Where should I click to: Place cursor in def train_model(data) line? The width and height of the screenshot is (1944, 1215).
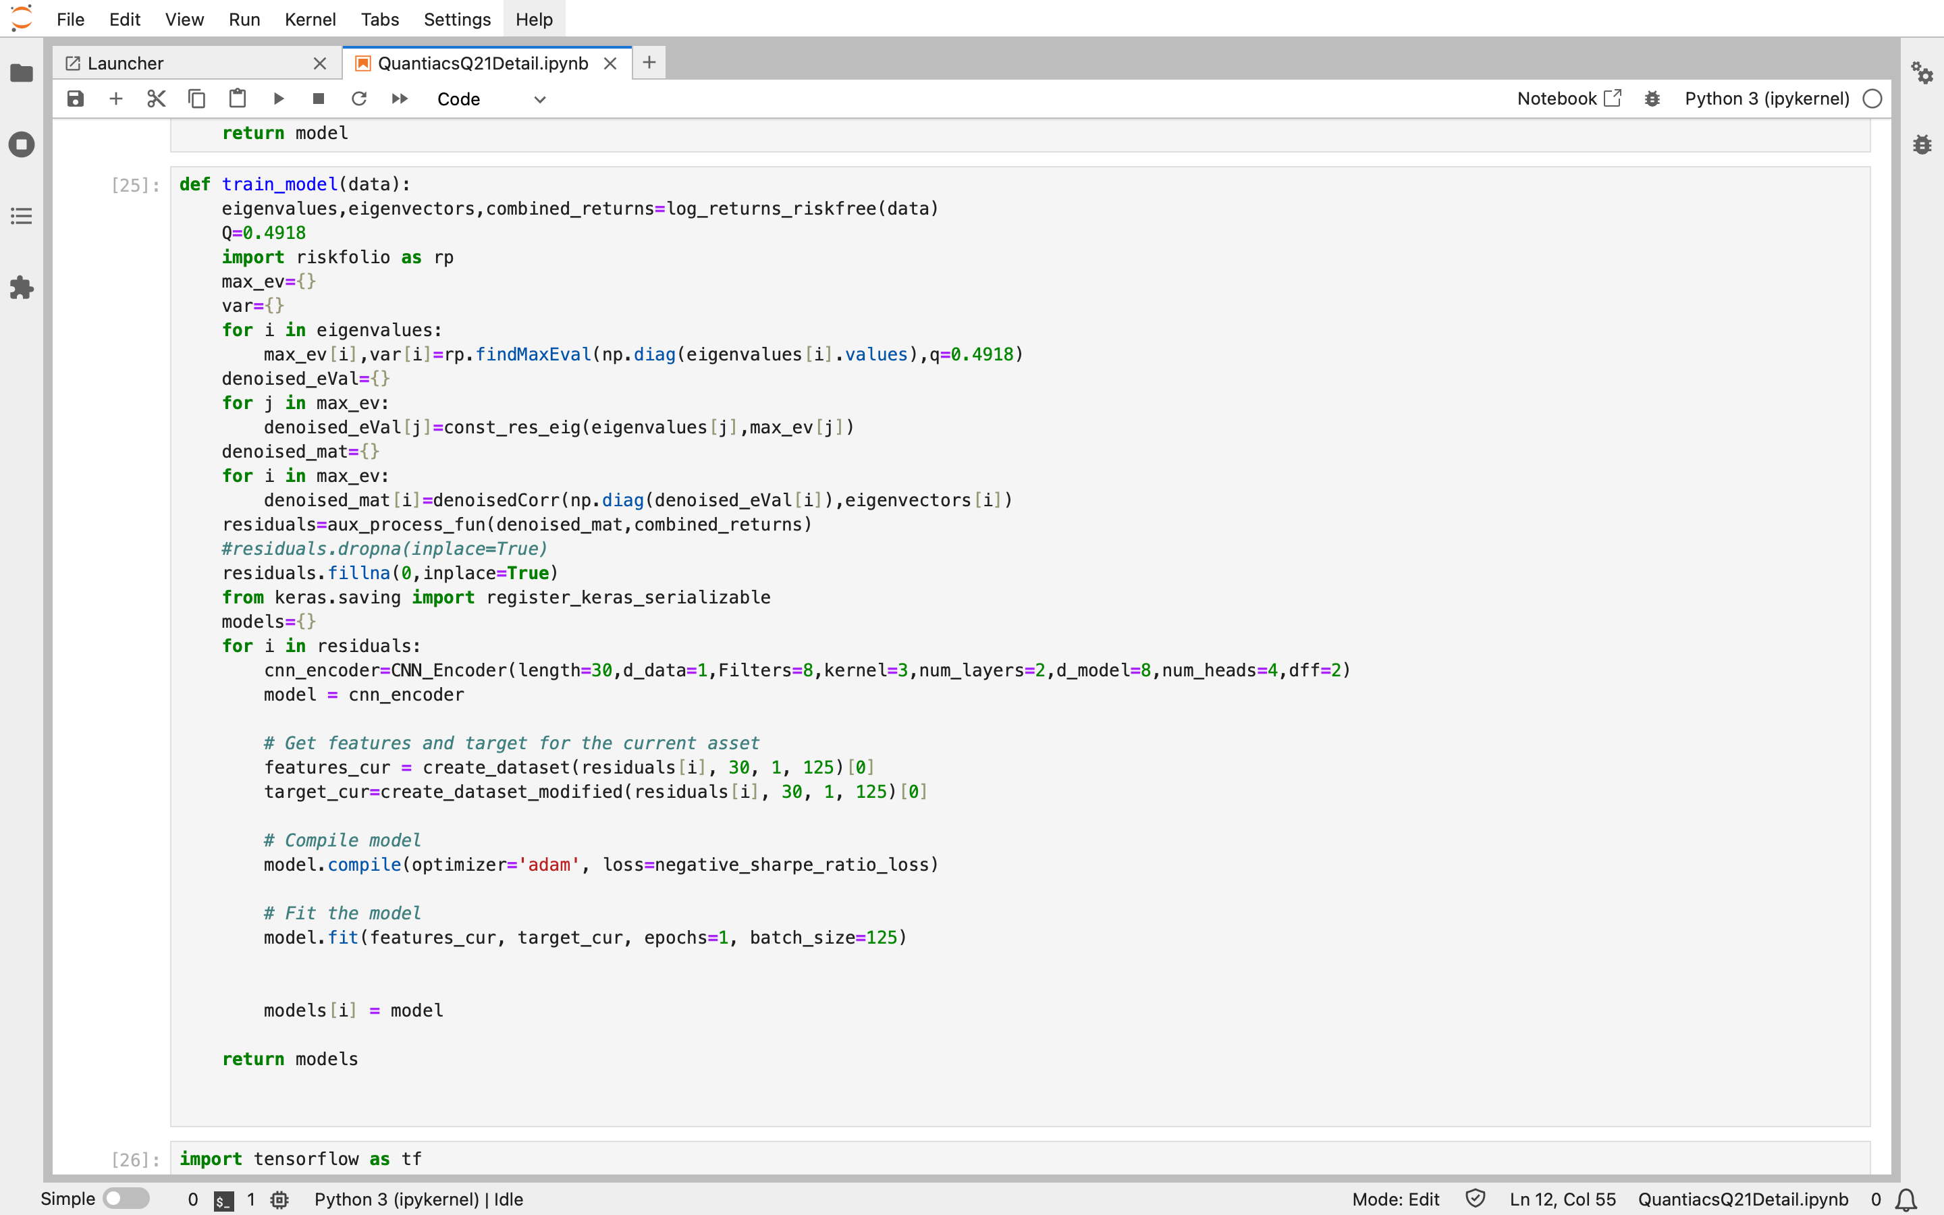(x=295, y=184)
